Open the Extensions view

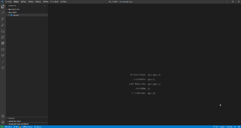point(3,37)
